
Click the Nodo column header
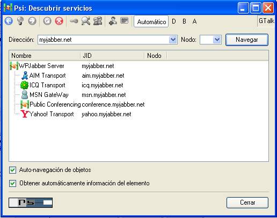pyautogui.click(x=155, y=56)
